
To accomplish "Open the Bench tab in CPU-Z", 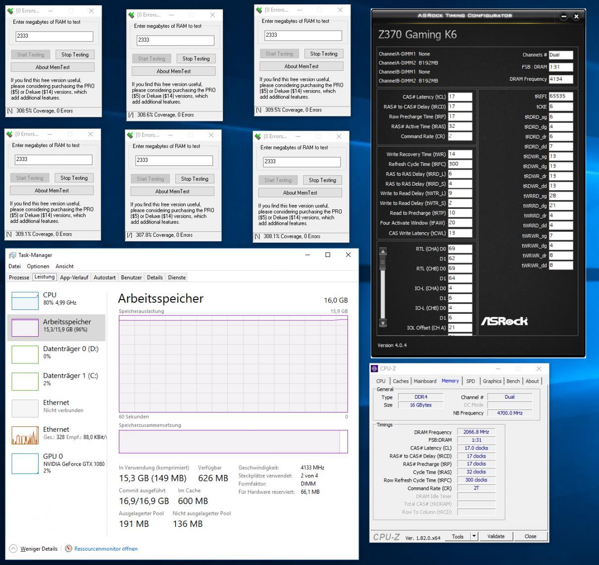I will coord(513,381).
